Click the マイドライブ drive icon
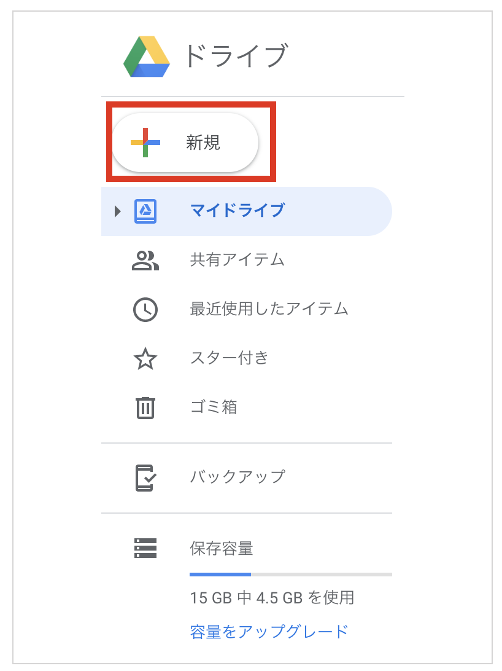The image size is (502, 671). coord(145,211)
